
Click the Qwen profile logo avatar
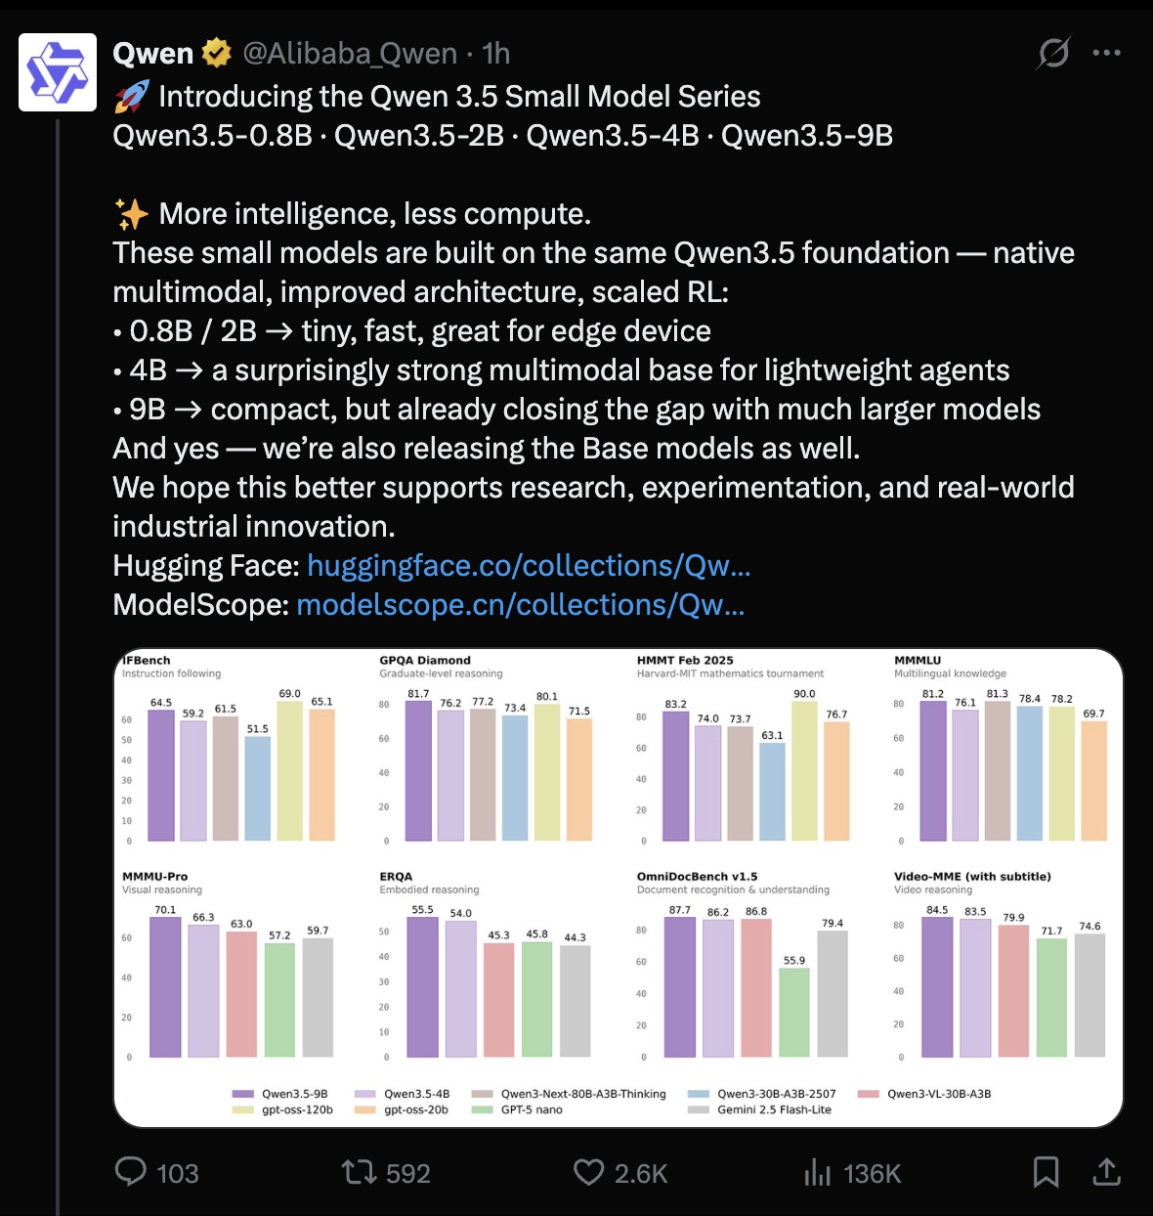[57, 71]
